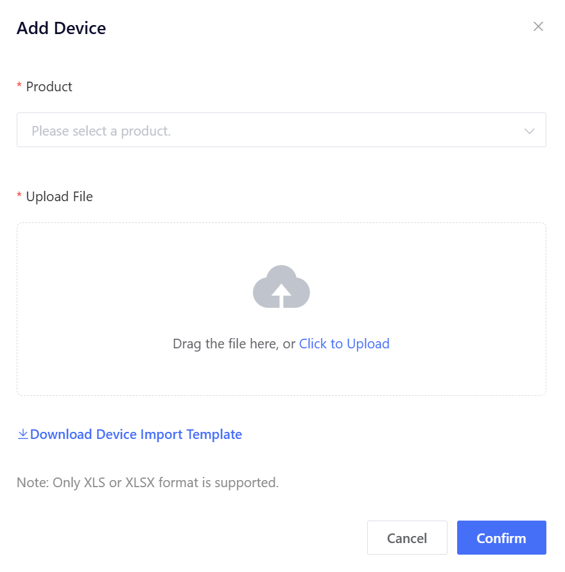Expand the Product dropdown chevron arrow
565x572 pixels.
[529, 131]
